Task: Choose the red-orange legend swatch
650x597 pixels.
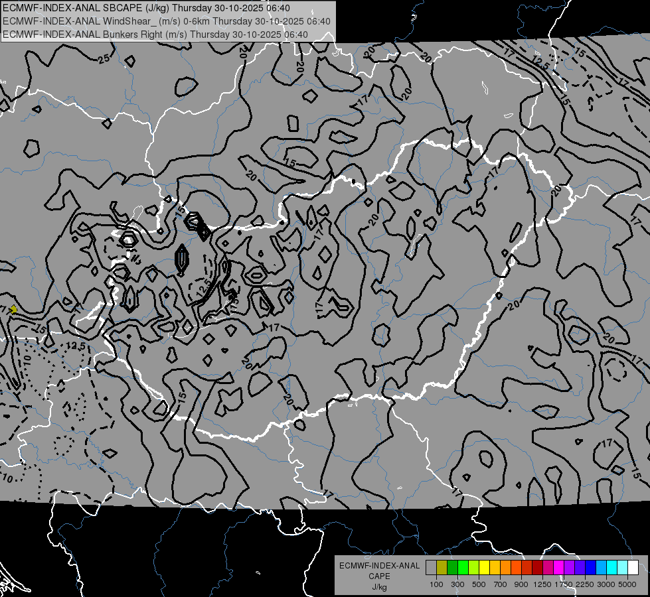Action: [517, 567]
